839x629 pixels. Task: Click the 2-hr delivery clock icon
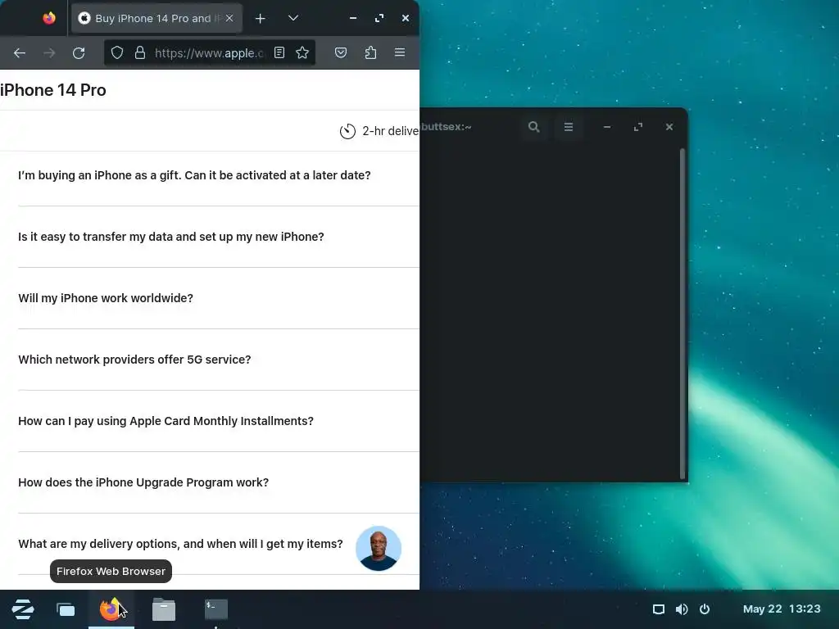pyautogui.click(x=347, y=131)
